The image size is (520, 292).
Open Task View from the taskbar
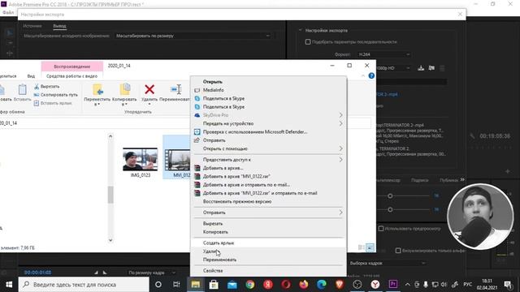pyautogui.click(x=176, y=285)
